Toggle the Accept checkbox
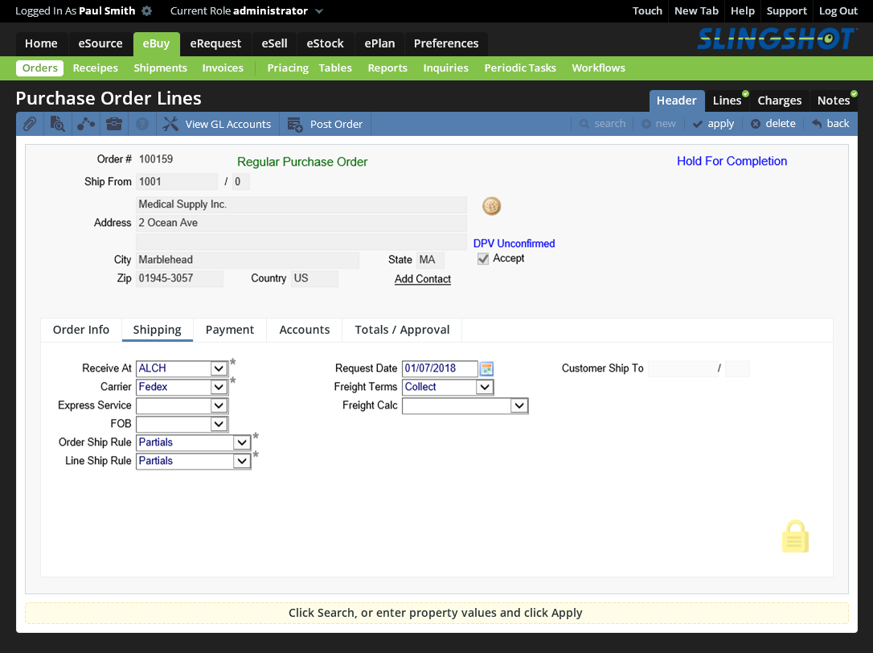Image resolution: width=873 pixels, height=653 pixels. [483, 259]
